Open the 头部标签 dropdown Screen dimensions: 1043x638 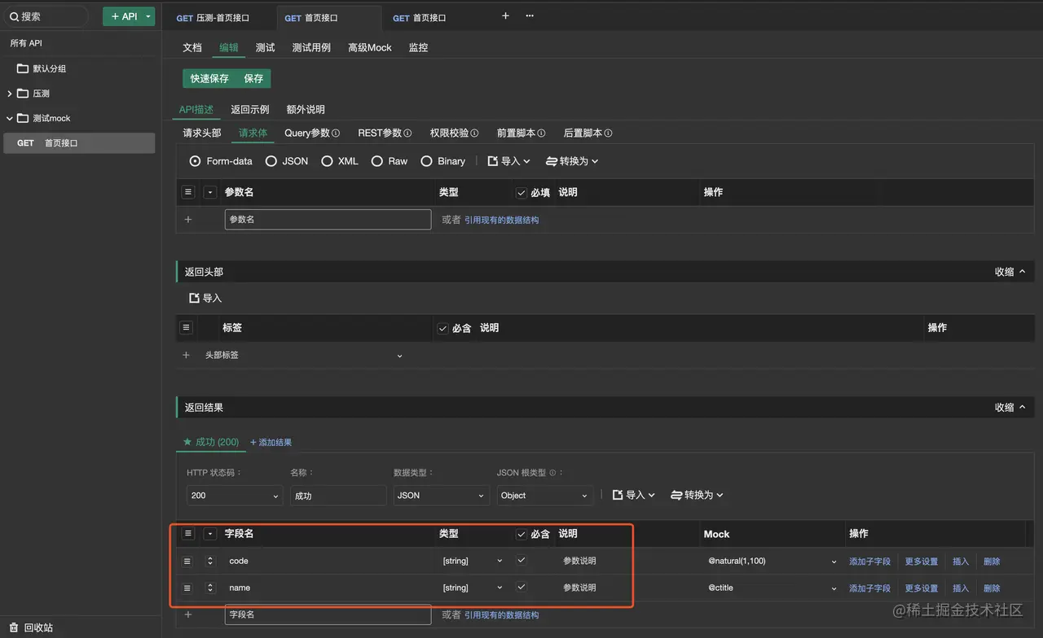pos(303,356)
